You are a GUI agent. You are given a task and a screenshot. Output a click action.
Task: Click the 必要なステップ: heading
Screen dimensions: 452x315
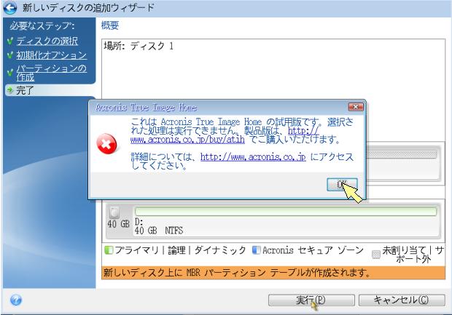[x=42, y=26]
